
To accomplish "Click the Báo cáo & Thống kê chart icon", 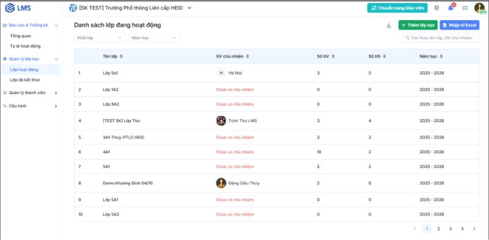I will [5, 25].
